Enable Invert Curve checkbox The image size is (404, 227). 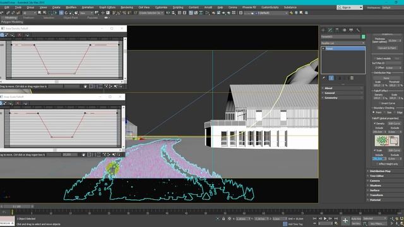[379, 103]
